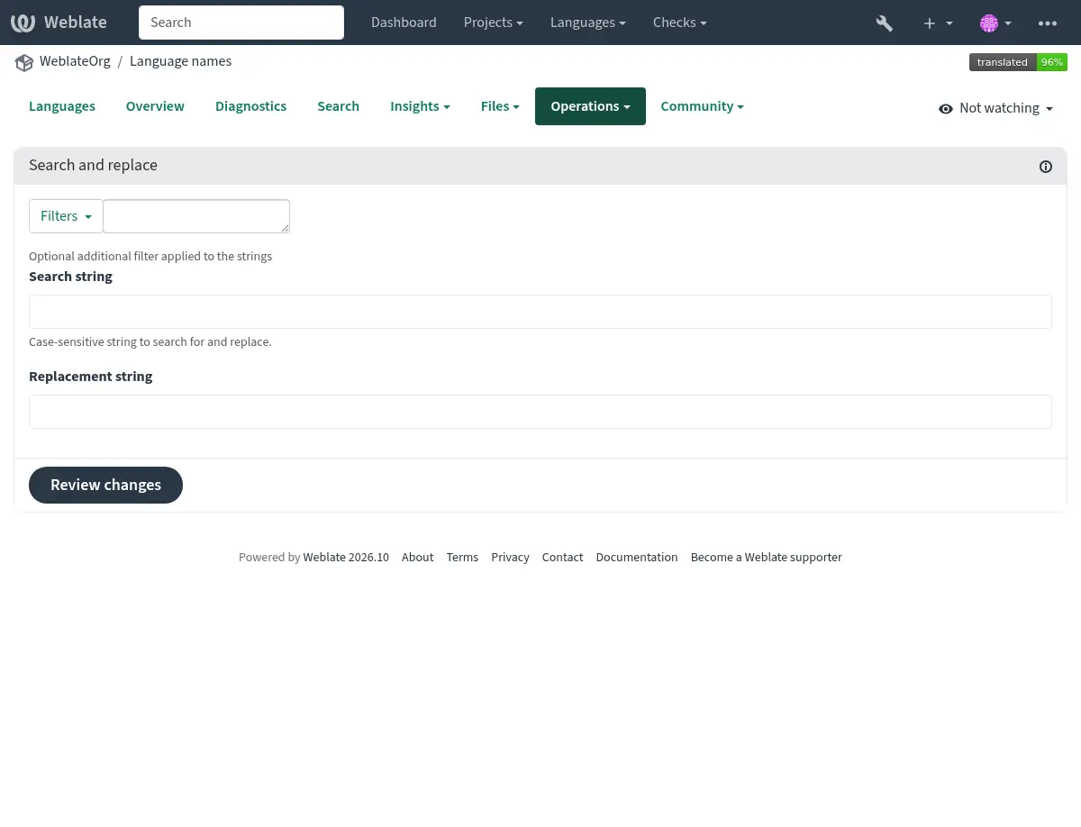Open the Terms footer link
The width and height of the screenshot is (1081, 827).
[462, 558]
